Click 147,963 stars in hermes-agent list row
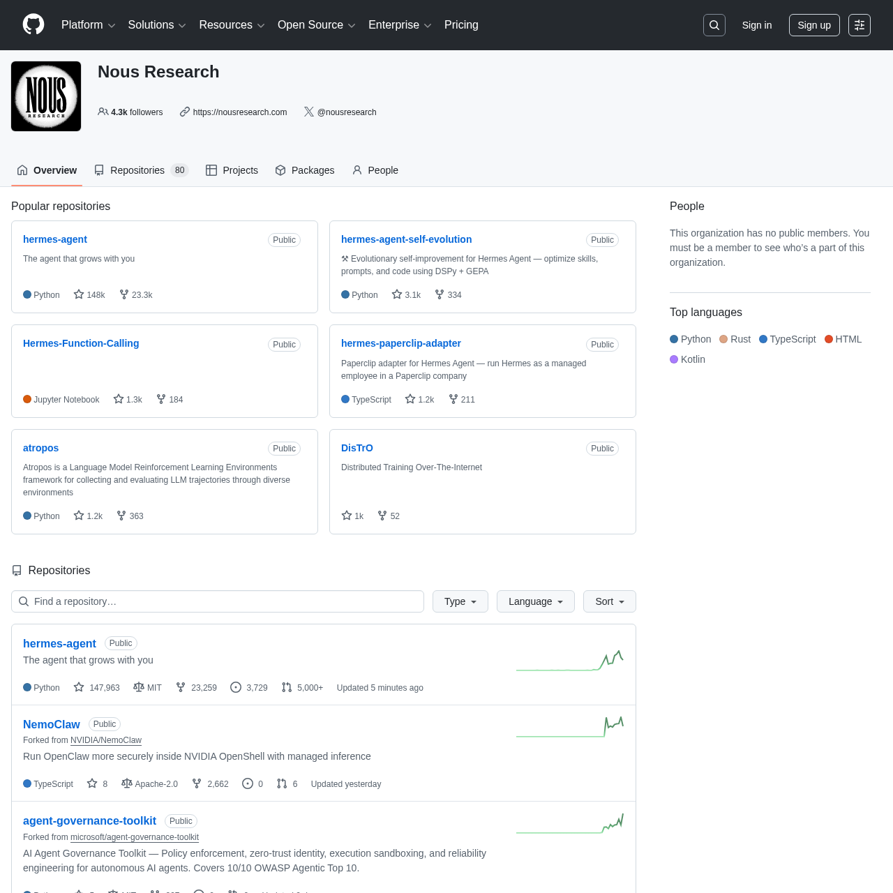Viewport: 893px width, 893px height. pyautogui.click(x=97, y=687)
